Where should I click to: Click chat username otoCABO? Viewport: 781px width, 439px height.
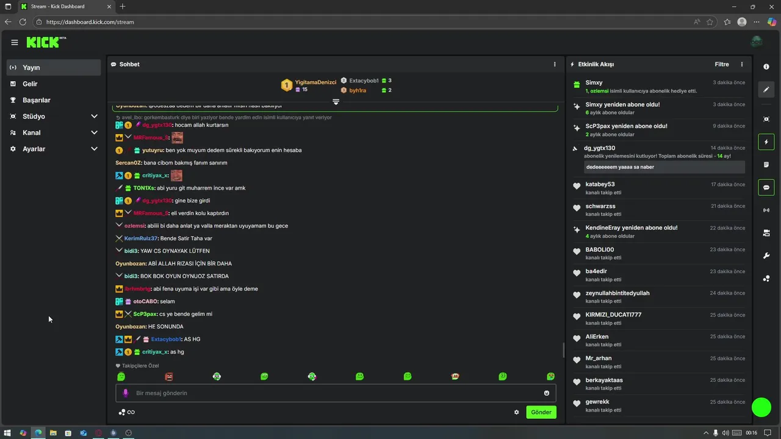click(145, 301)
